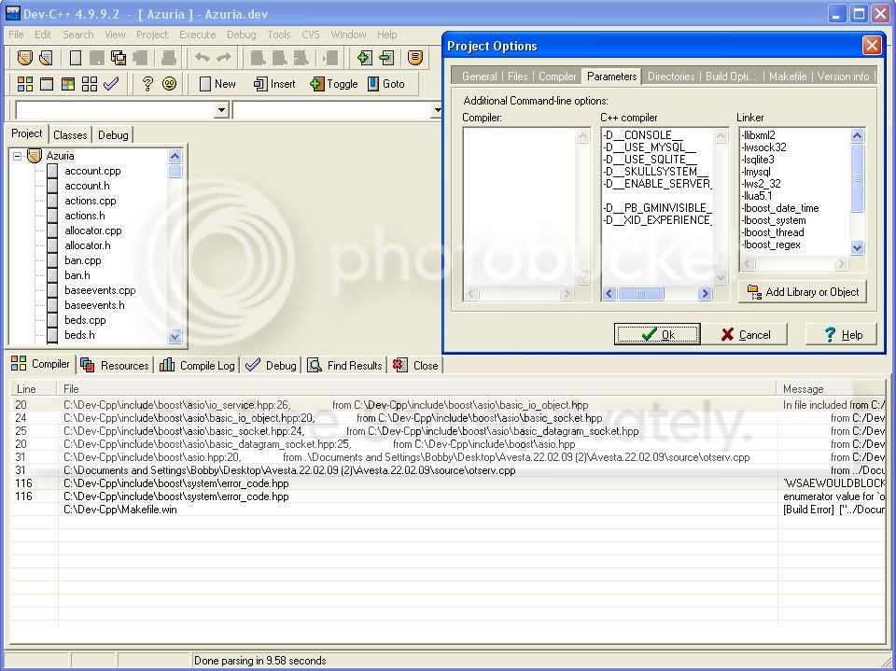
Task: Select allocator.cpp in the project tree
Action: (93, 231)
